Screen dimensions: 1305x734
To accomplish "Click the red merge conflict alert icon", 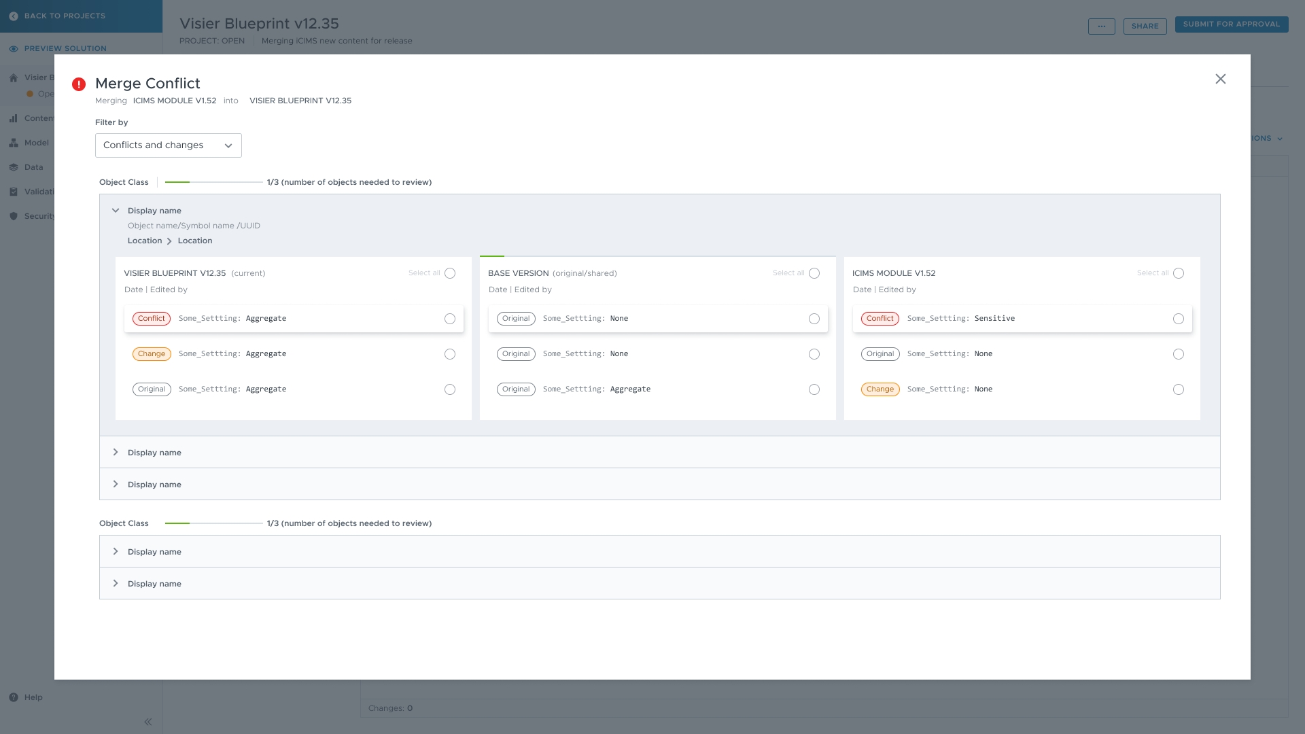I will tap(79, 84).
